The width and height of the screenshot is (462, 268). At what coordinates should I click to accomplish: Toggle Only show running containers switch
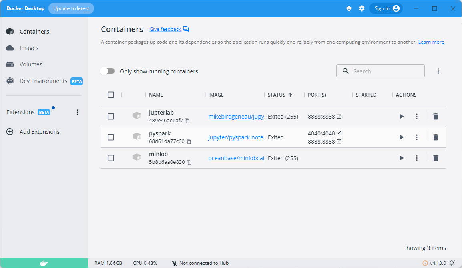pyautogui.click(x=108, y=71)
